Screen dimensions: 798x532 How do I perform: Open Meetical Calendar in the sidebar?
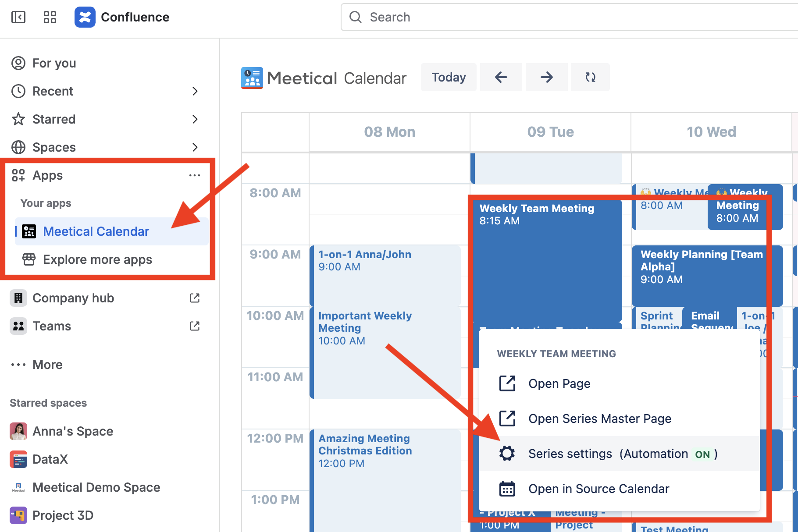(112, 231)
